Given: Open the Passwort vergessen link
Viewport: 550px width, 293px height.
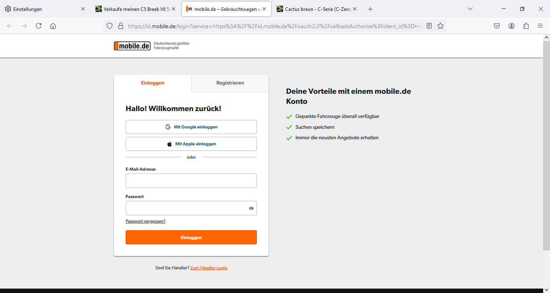Looking at the screenshot, I should pyautogui.click(x=145, y=221).
